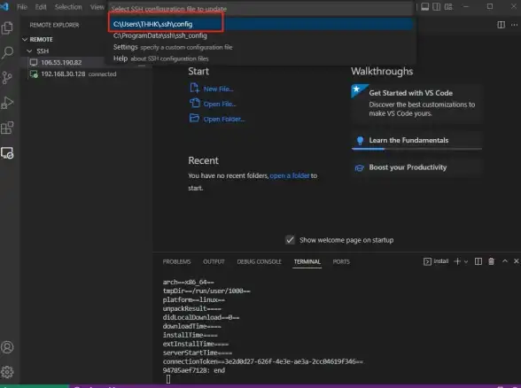Viewport: 521px width, 388px height.
Task: Select the Install terminal instance label
Action: click(440, 261)
